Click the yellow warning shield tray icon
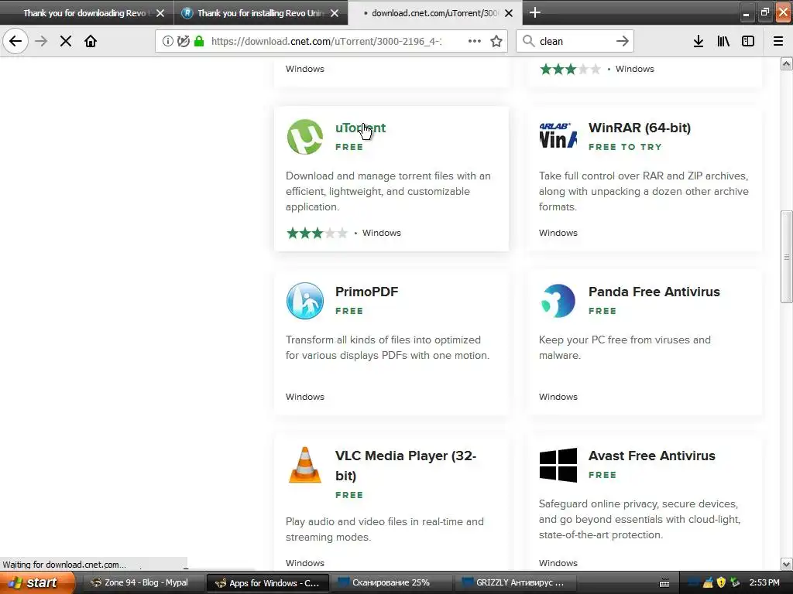This screenshot has height=594, width=793. [721, 582]
